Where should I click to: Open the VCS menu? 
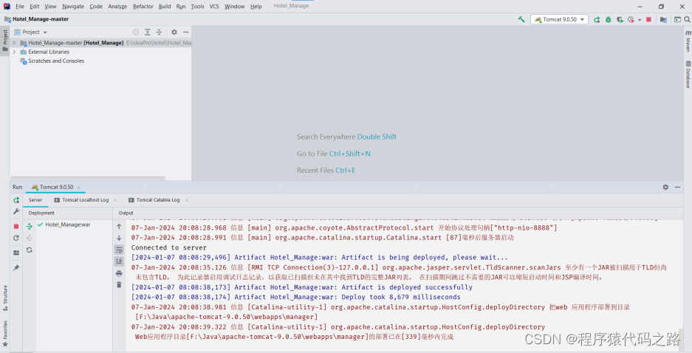click(214, 6)
